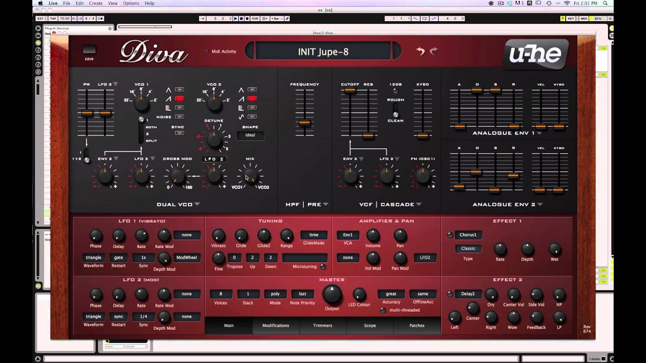The image size is (646, 363).
Task: Click the Accuracy 'great' button
Action: [391, 294]
